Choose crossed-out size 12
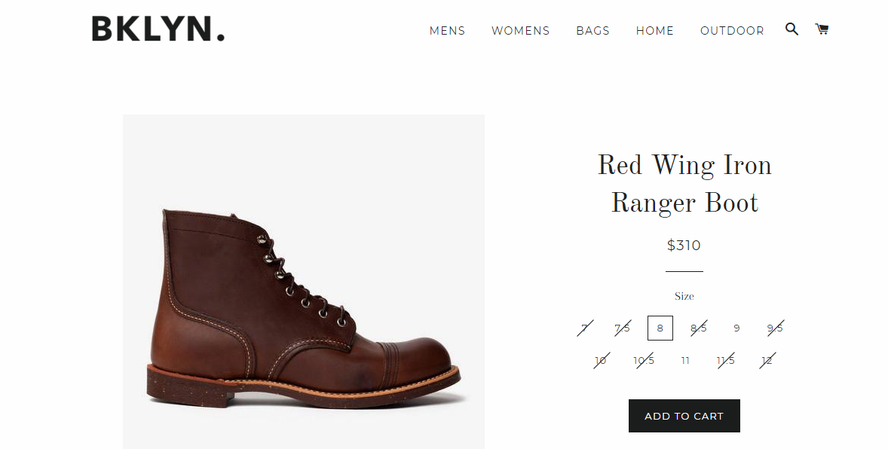The height and width of the screenshot is (449, 888). point(767,360)
